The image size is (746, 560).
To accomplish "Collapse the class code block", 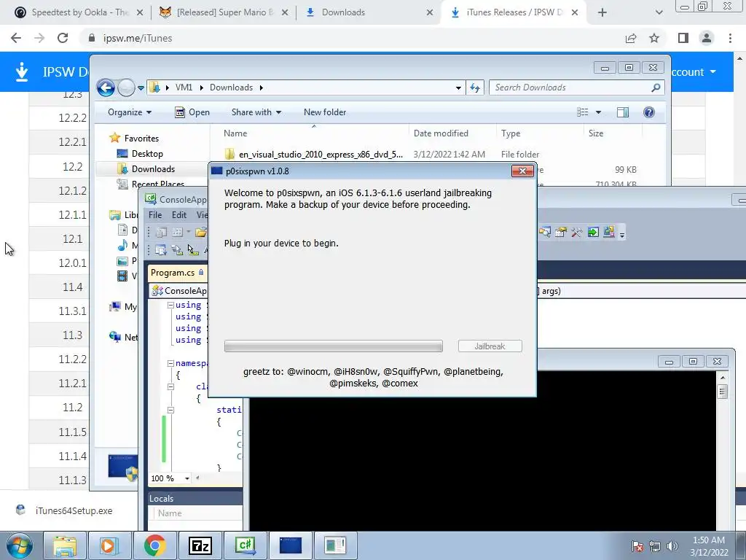I will pyautogui.click(x=170, y=386).
